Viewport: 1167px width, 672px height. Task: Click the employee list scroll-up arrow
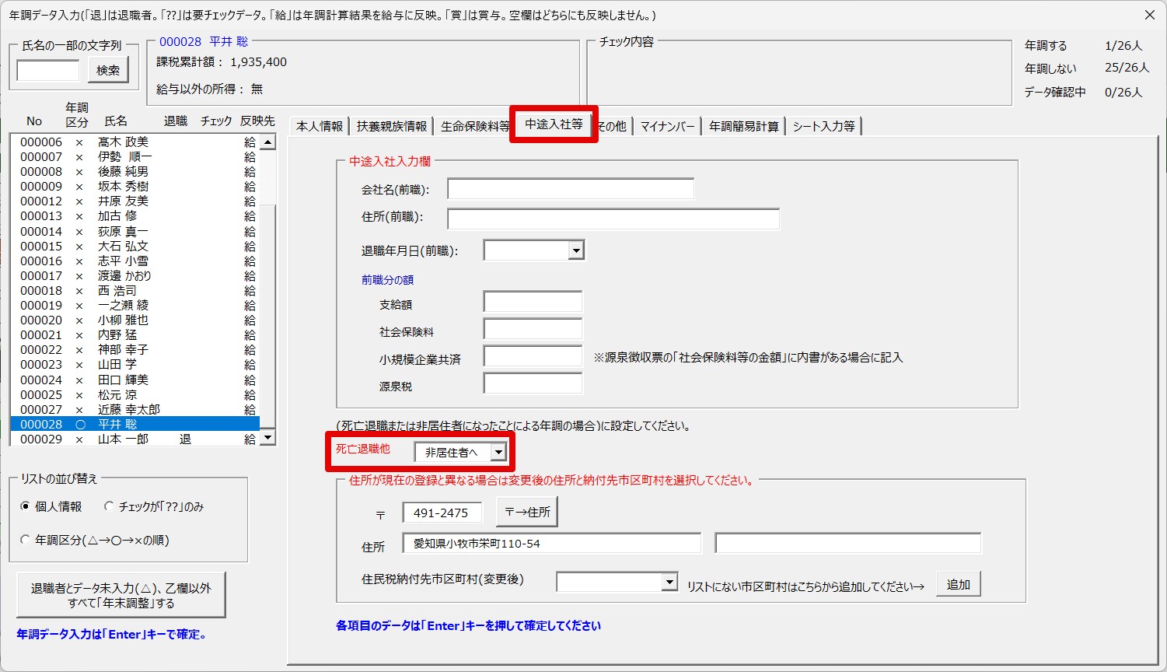click(267, 142)
